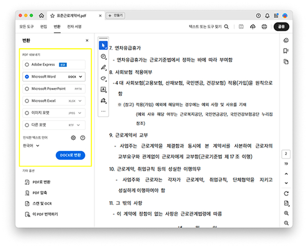Click the 스캔 및 OCR option
The image size is (308, 248).
(39, 204)
